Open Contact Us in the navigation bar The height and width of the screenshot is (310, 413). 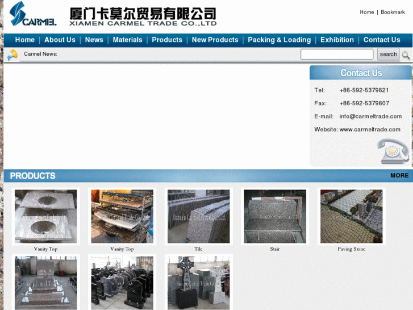coord(382,40)
